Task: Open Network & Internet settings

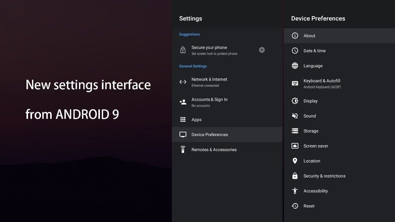Action: pyautogui.click(x=209, y=82)
